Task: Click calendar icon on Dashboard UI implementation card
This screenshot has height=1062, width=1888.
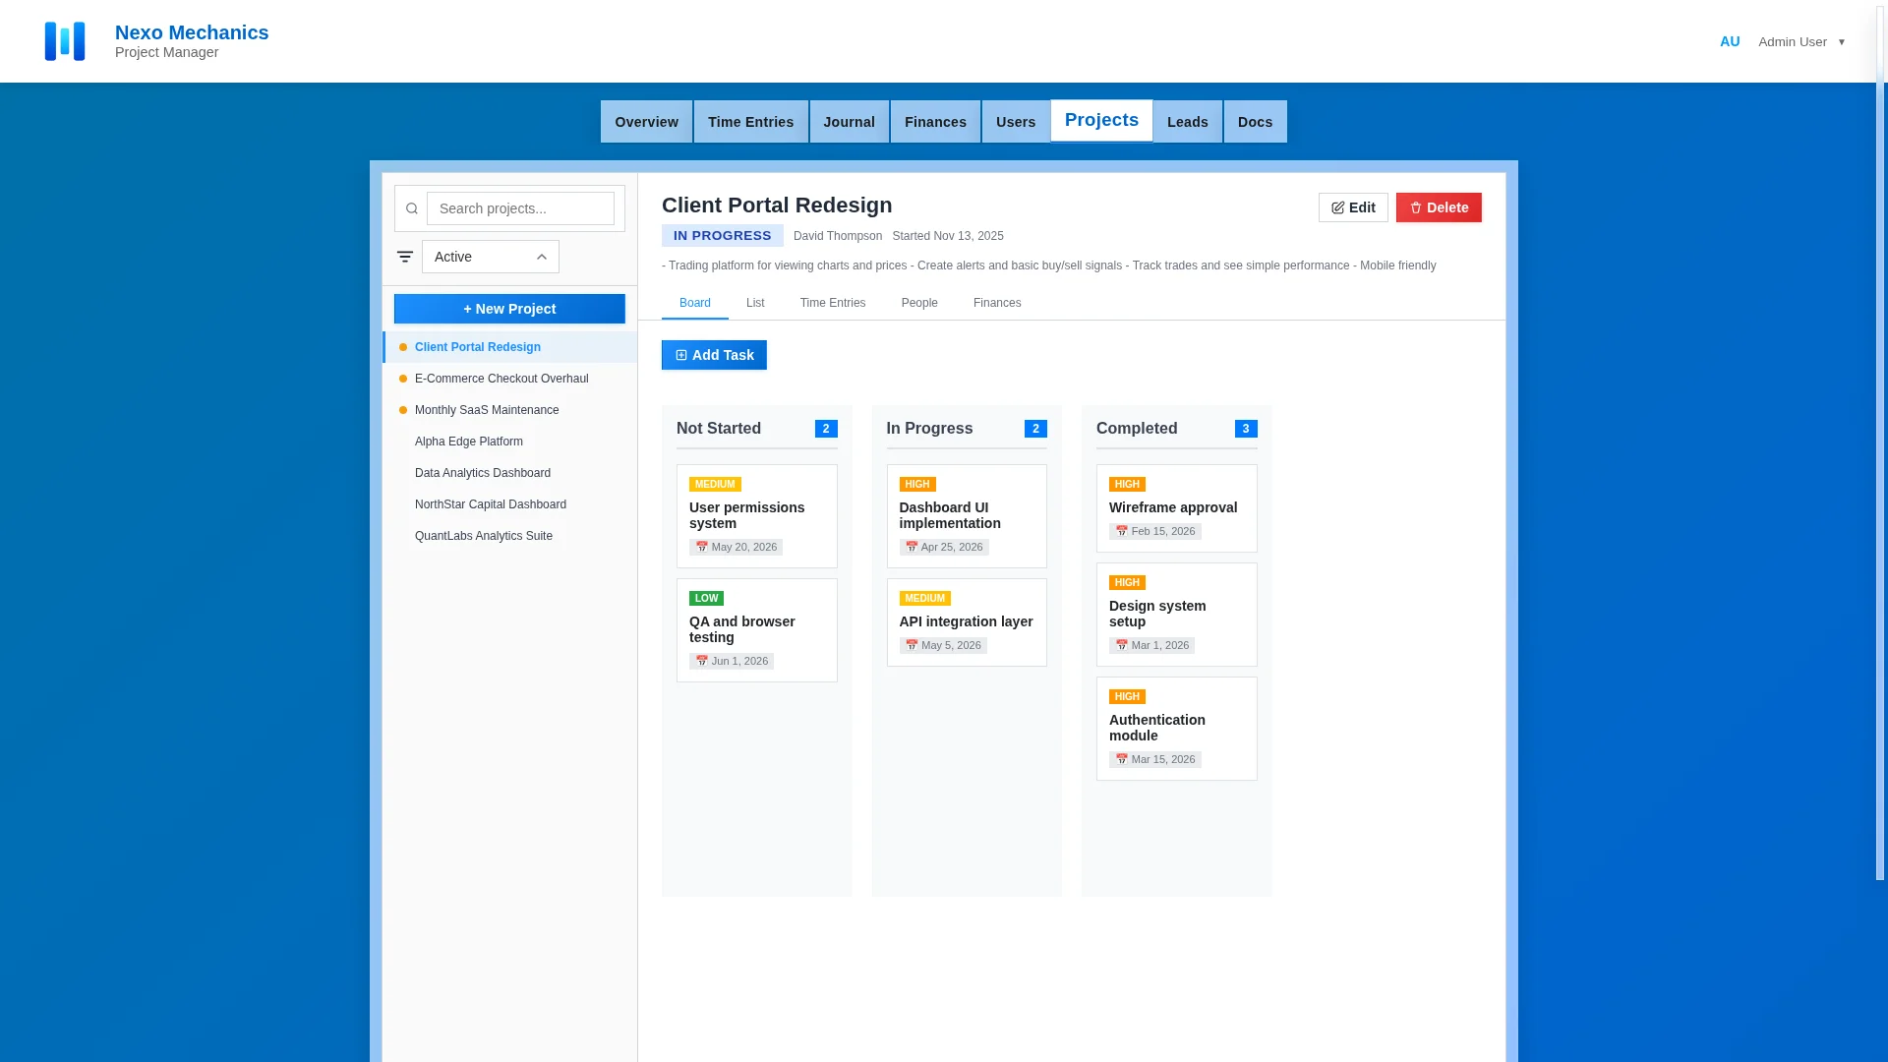Action: pyautogui.click(x=912, y=547)
